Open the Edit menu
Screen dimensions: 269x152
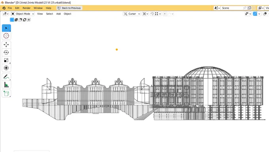coord(17,8)
